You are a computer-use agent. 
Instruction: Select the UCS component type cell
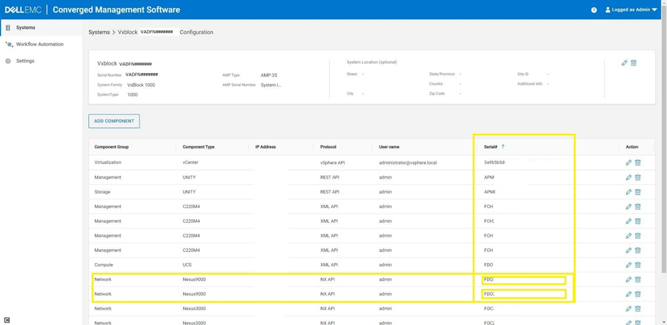pyautogui.click(x=187, y=265)
